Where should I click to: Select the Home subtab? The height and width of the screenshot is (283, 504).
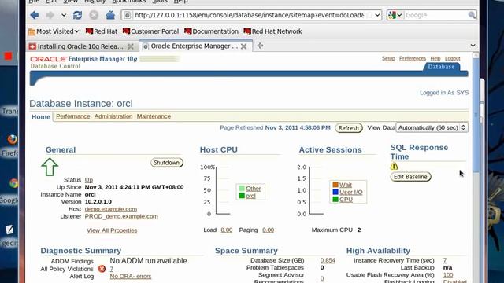(x=41, y=117)
